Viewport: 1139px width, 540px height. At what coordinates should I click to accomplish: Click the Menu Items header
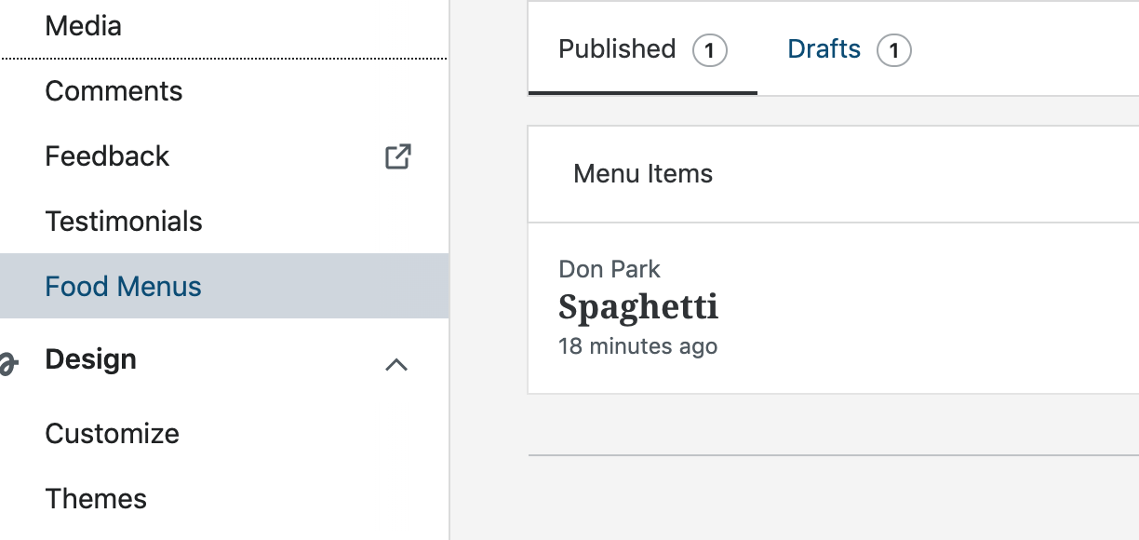pos(643,174)
